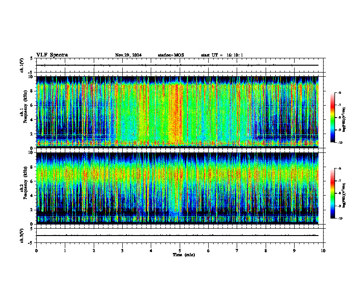Image resolution: width=364 pixels, height=281 pixels.
Task: Click the ch.2 "Frequency (kHz)" axis label
Action: coord(26,183)
